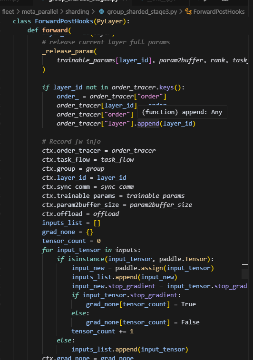Click the line 'inputs_list.append(input_tensor)'
Viewport: 253px width, 360px height.
tap(130, 350)
